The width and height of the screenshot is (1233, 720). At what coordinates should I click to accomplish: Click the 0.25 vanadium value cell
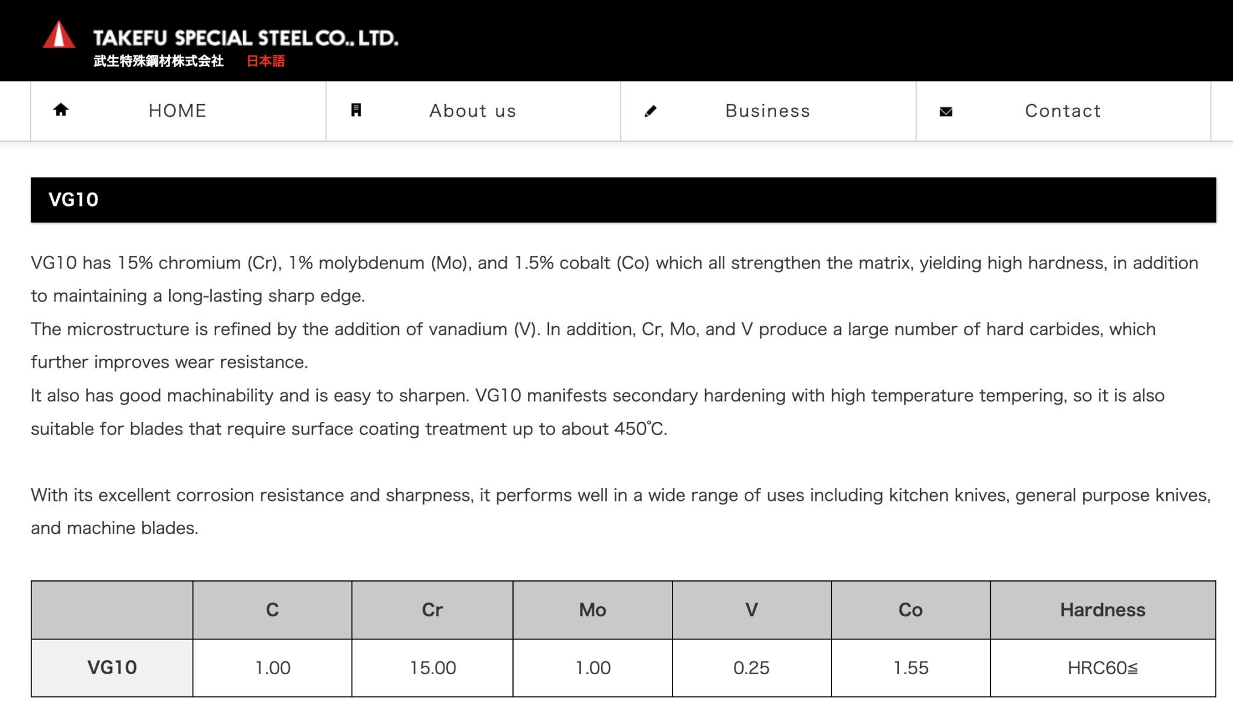tap(751, 668)
